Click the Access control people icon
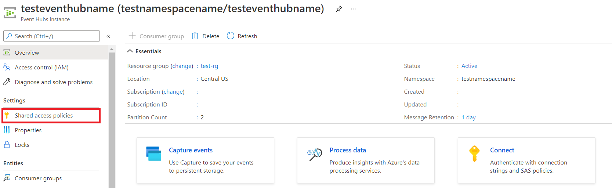Viewport: 612px width, 188px height. point(7,67)
